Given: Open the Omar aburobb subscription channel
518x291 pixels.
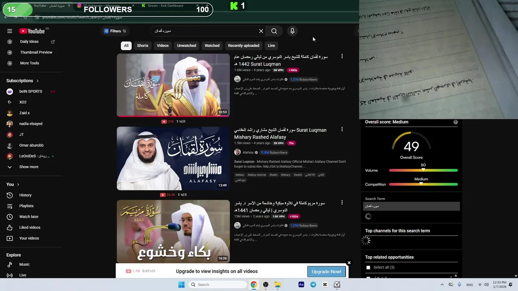Looking at the screenshot, I should click(31, 145).
